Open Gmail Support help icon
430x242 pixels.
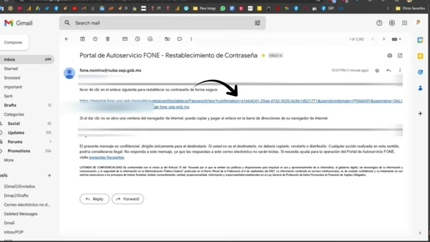(x=379, y=23)
